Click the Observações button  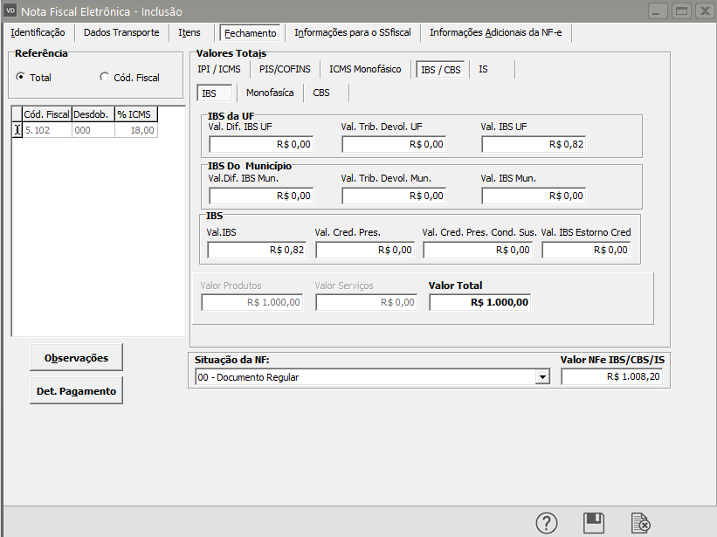click(76, 357)
